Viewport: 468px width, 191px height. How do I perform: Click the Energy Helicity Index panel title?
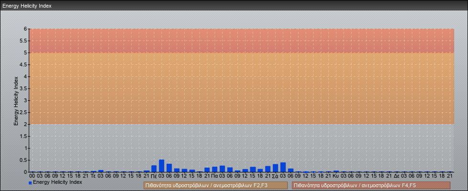coord(27,6)
